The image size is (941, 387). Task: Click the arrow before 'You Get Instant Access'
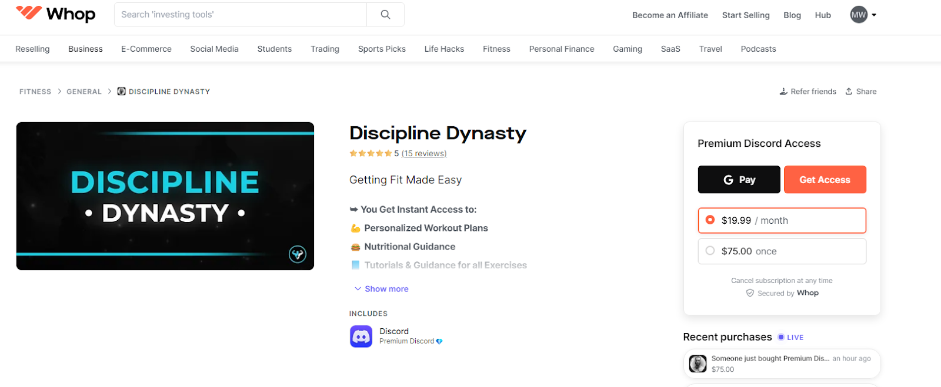pyautogui.click(x=353, y=210)
